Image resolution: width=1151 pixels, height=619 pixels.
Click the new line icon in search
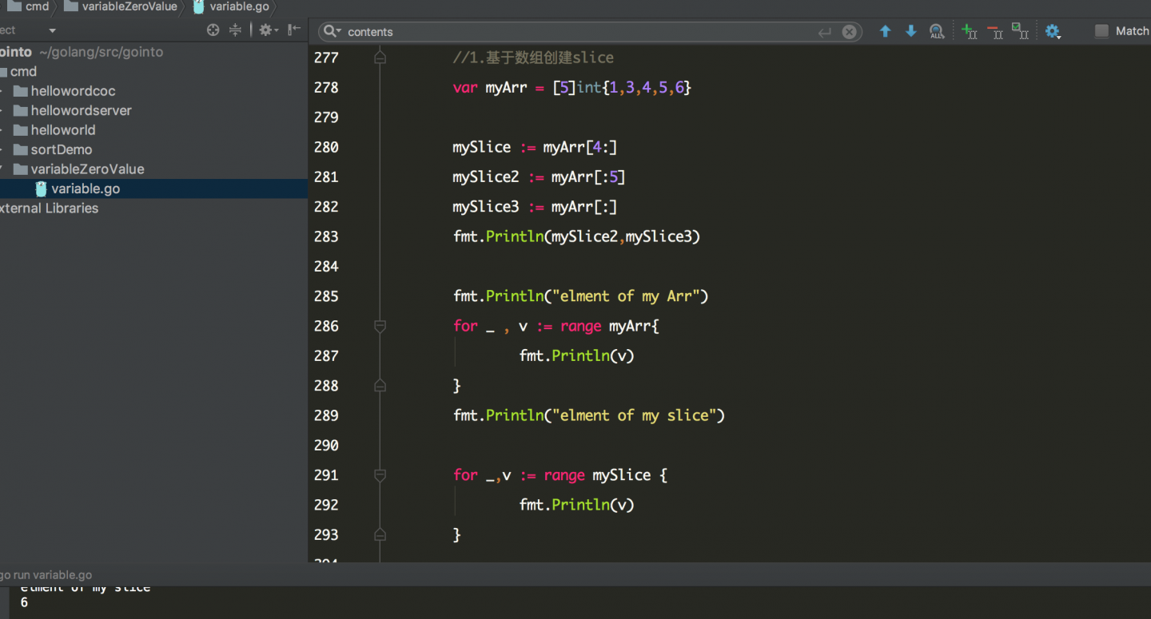pos(825,32)
